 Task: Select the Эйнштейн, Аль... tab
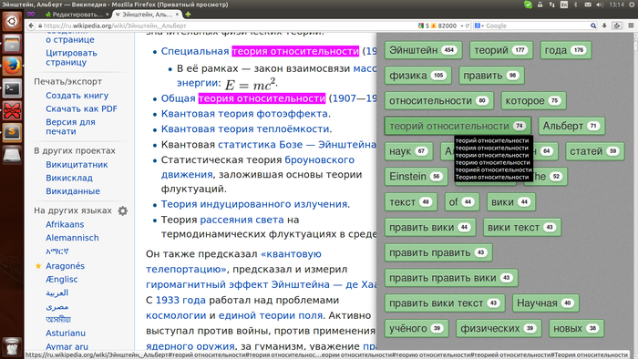tap(147, 15)
